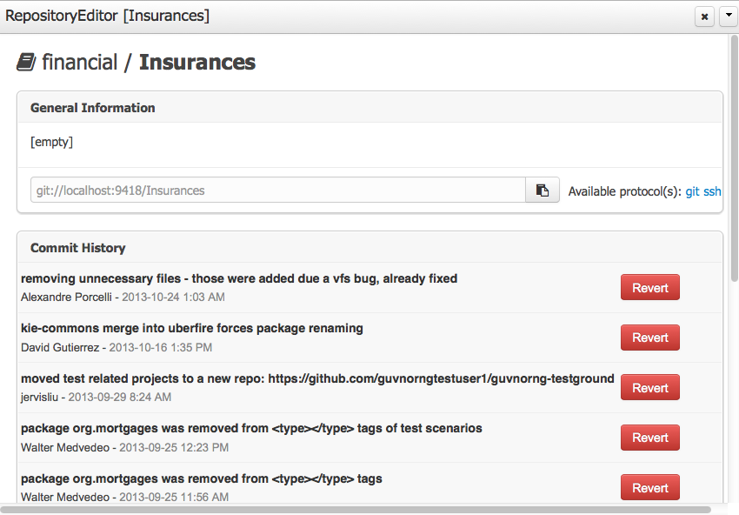This screenshot has height=515, width=739.
Task: Open the panel dropdown arrow at top right
Action: coord(728,17)
